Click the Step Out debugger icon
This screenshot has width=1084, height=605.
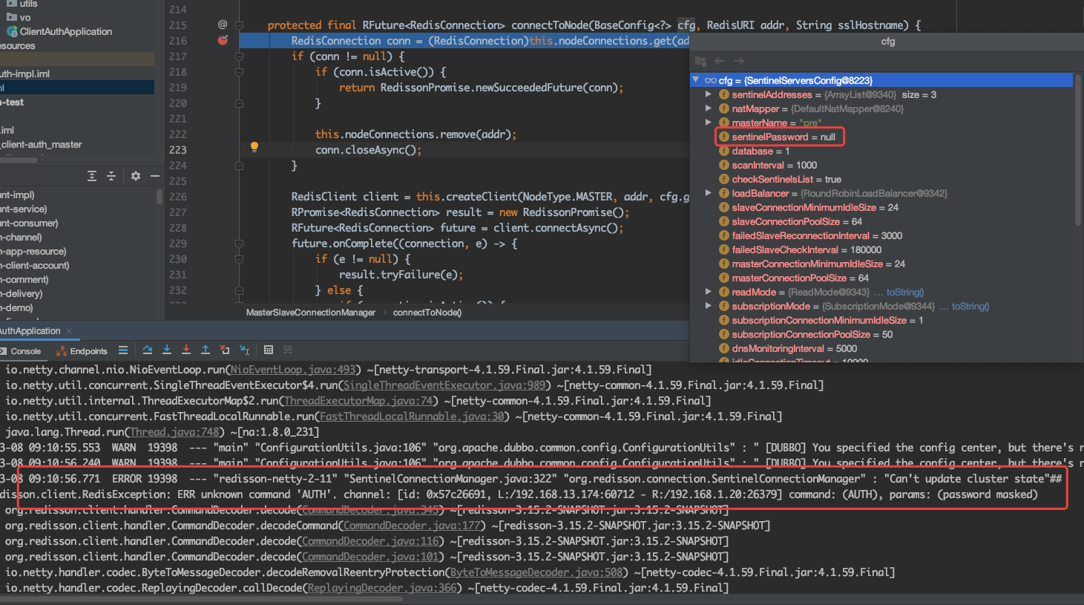[206, 350]
